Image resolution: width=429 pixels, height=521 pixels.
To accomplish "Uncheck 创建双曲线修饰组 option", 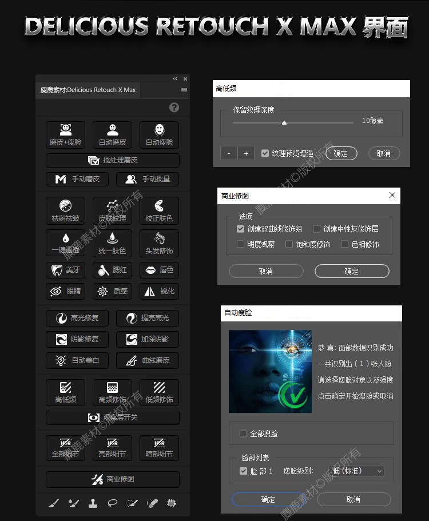I will (x=241, y=229).
